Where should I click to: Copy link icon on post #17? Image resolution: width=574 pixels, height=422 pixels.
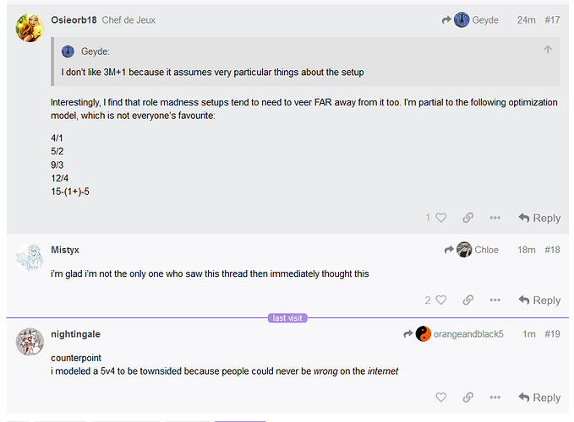467,218
